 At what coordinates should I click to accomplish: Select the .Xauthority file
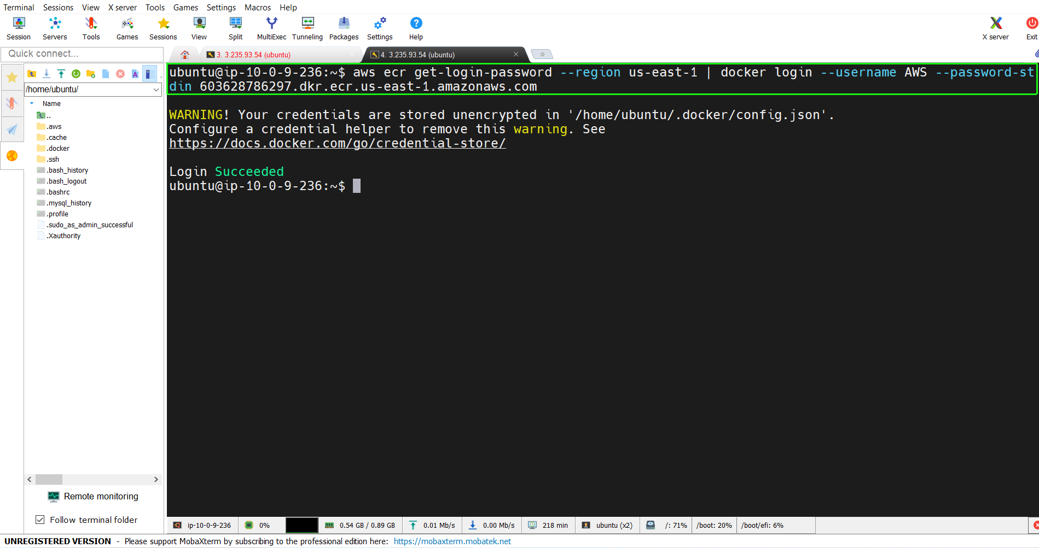[59, 235]
